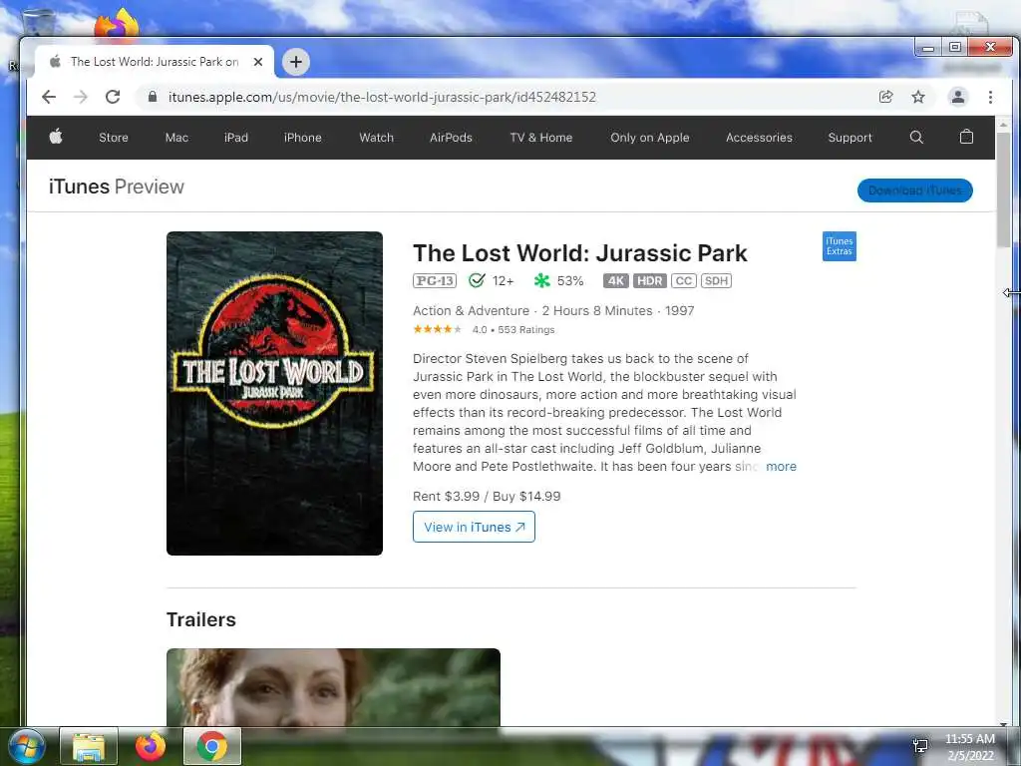This screenshot has width=1021, height=766.
Task: Click the Action & Adventure genre text
Action: (x=471, y=311)
